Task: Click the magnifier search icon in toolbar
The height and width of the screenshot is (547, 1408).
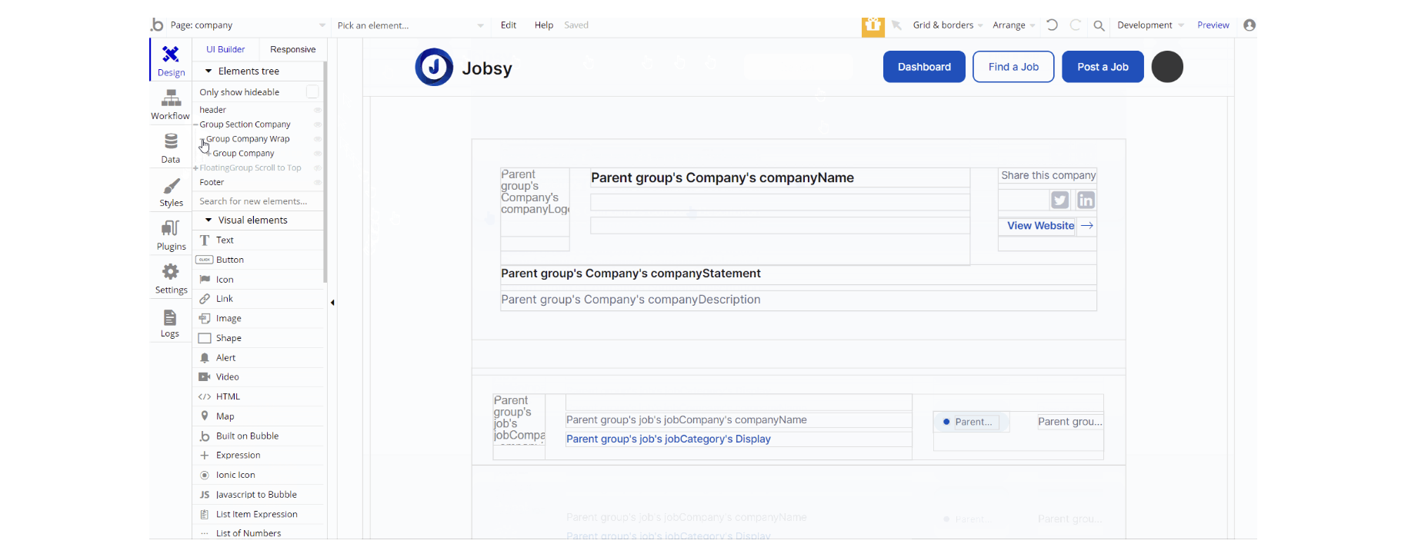Action: [1099, 25]
